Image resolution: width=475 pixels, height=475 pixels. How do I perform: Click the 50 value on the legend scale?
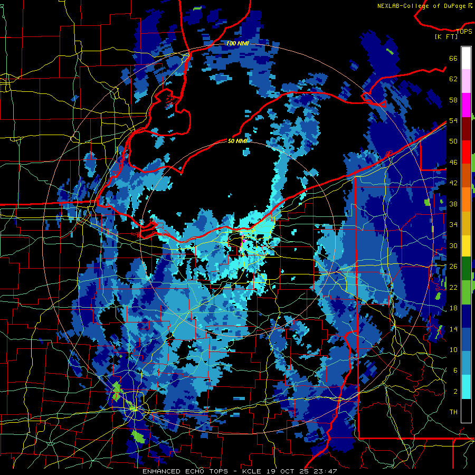point(453,141)
